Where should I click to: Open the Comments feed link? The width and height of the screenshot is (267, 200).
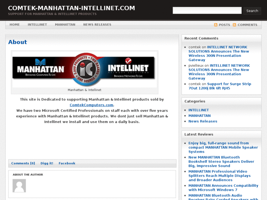[248, 25]
